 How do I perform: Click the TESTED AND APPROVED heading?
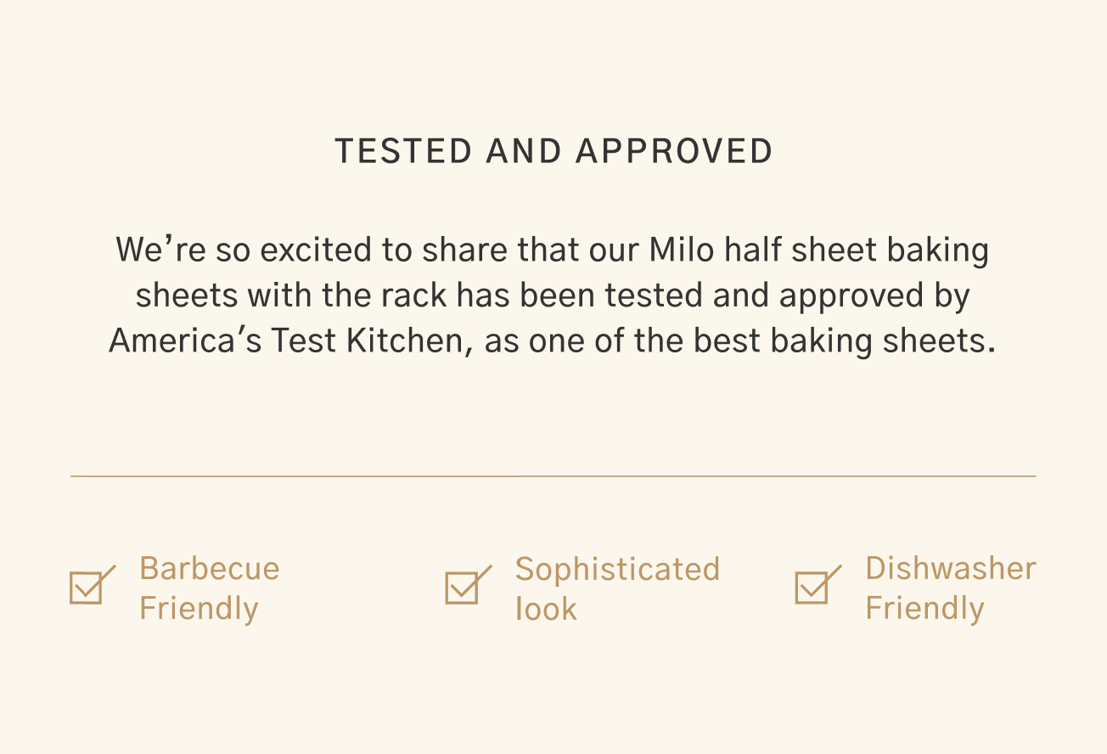coord(553,151)
